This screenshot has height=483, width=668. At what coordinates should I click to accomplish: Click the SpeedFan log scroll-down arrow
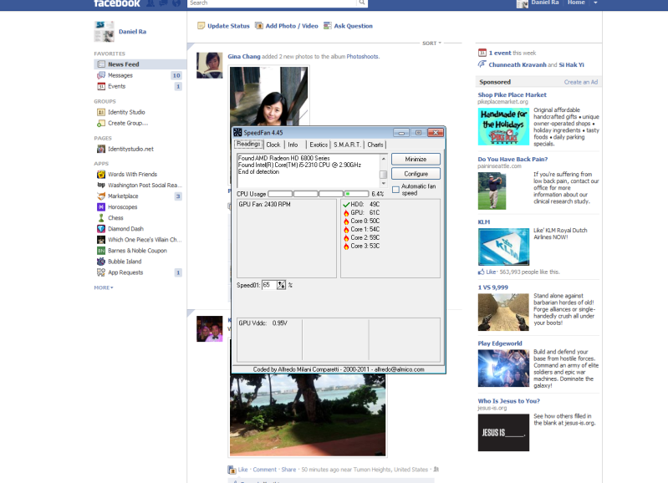[384, 183]
